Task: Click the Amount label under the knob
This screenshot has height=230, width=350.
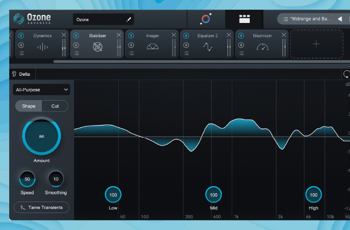Action: (x=41, y=161)
